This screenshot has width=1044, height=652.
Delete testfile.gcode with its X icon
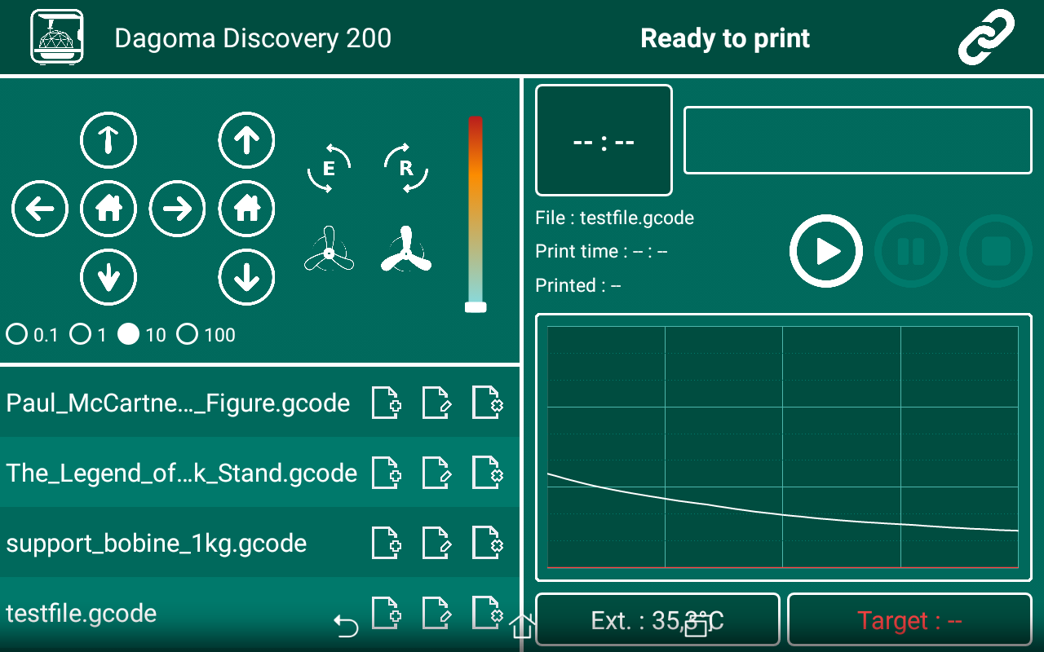[x=487, y=613]
